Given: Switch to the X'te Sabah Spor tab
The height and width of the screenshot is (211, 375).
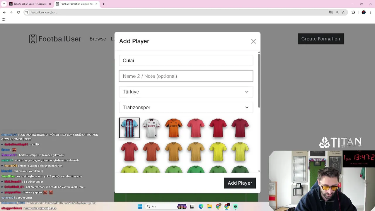Looking at the screenshot, I should (x=30, y=4).
